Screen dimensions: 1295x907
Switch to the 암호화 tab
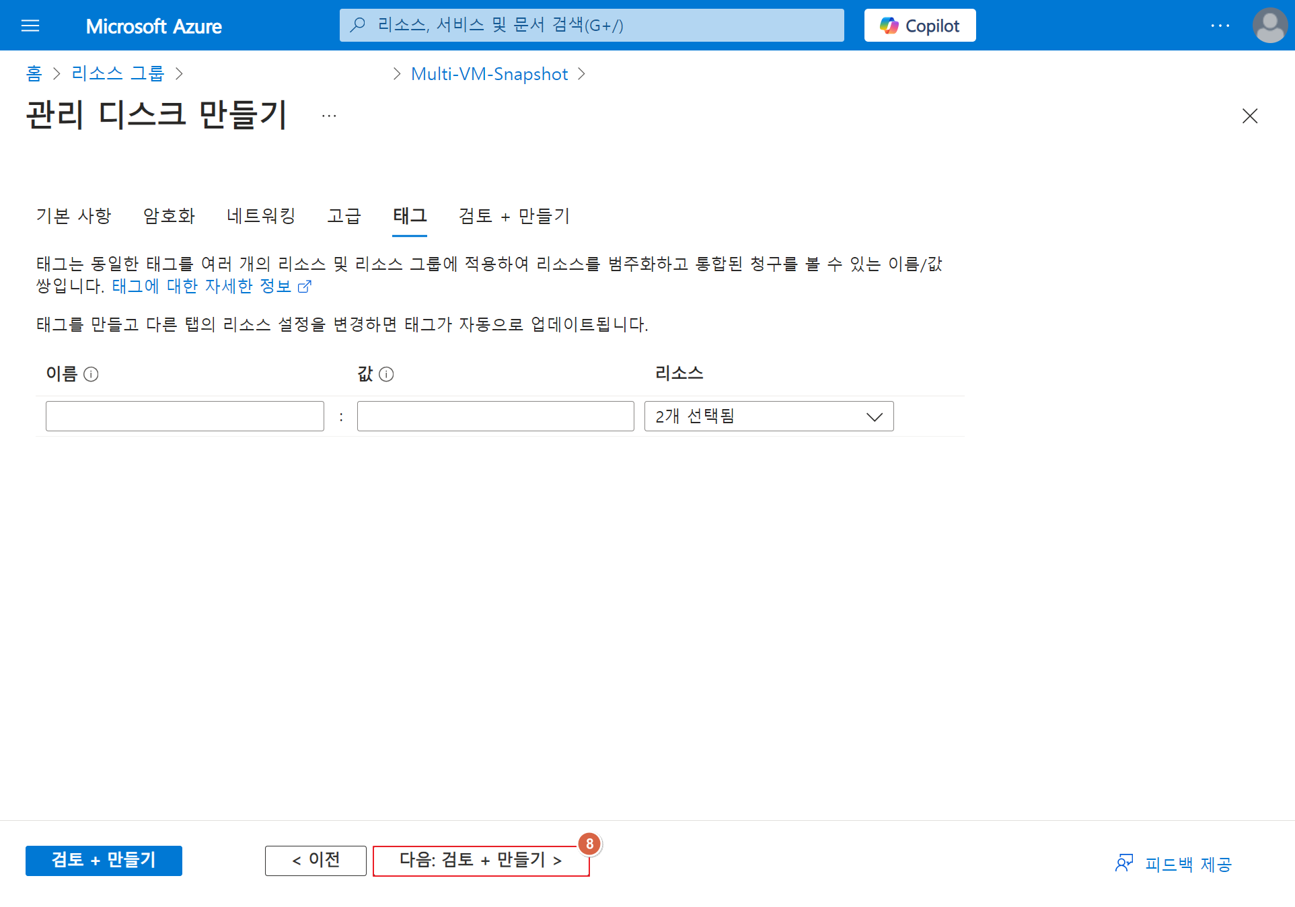(x=169, y=216)
